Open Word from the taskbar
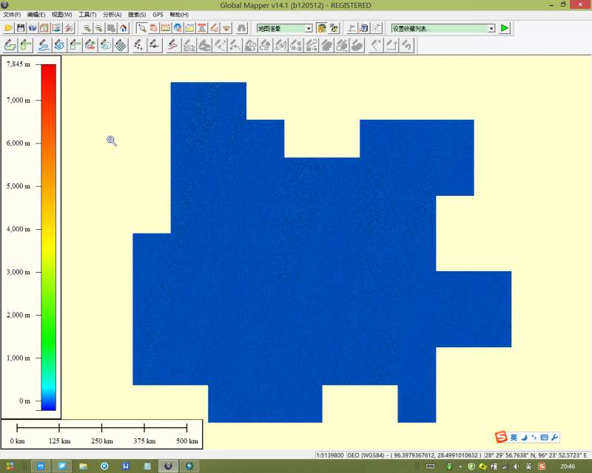 (x=125, y=466)
